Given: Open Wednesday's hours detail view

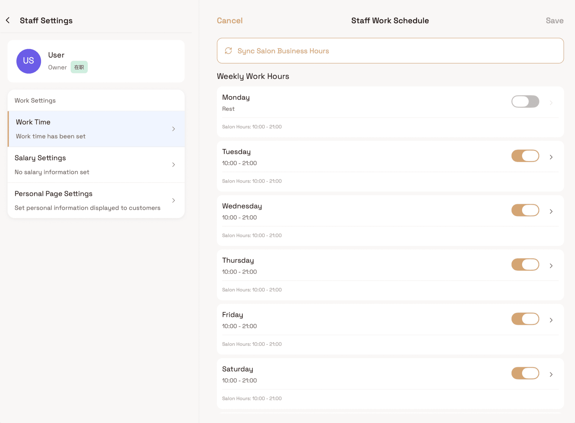Looking at the screenshot, I should (551, 211).
